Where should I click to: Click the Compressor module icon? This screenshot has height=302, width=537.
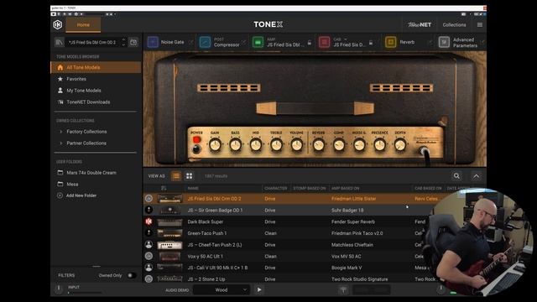coord(205,42)
